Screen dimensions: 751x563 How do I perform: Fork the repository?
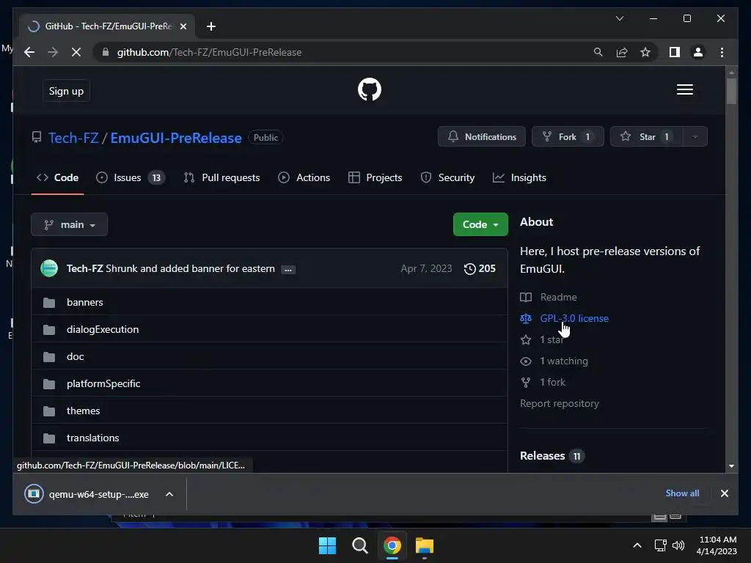point(568,137)
